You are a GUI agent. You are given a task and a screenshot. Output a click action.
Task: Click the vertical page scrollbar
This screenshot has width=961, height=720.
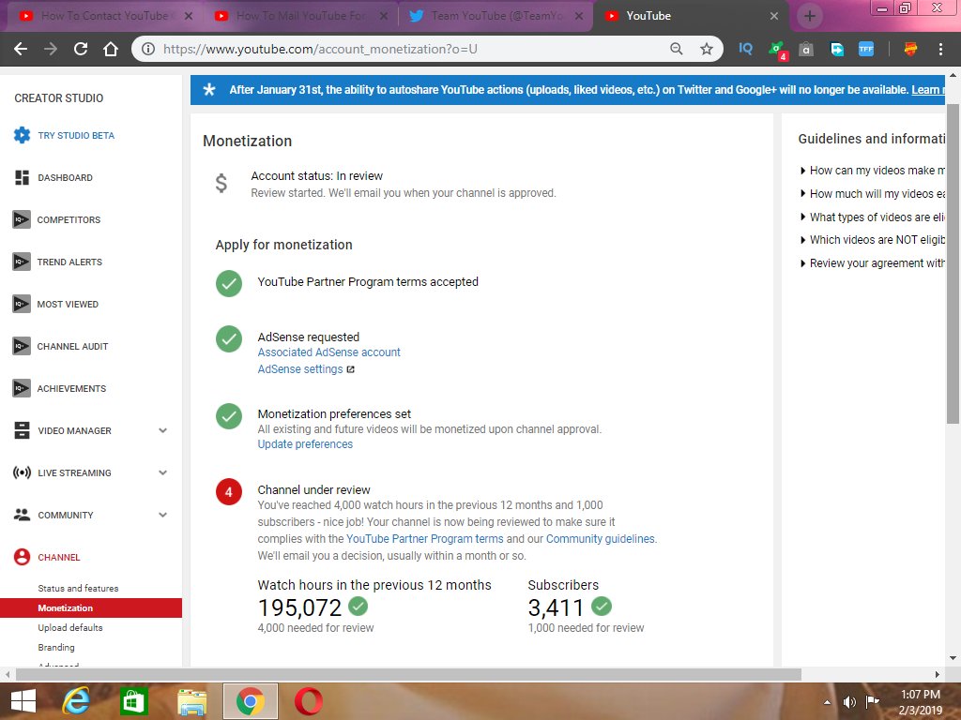point(953,263)
